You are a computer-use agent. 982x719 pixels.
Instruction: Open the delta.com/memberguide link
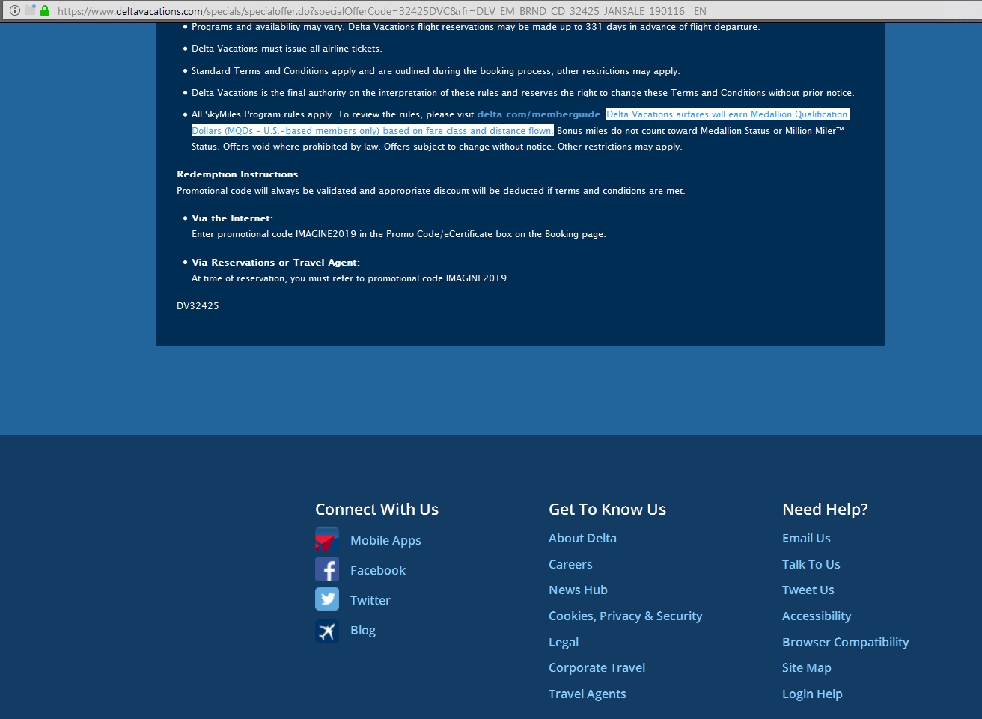point(539,114)
